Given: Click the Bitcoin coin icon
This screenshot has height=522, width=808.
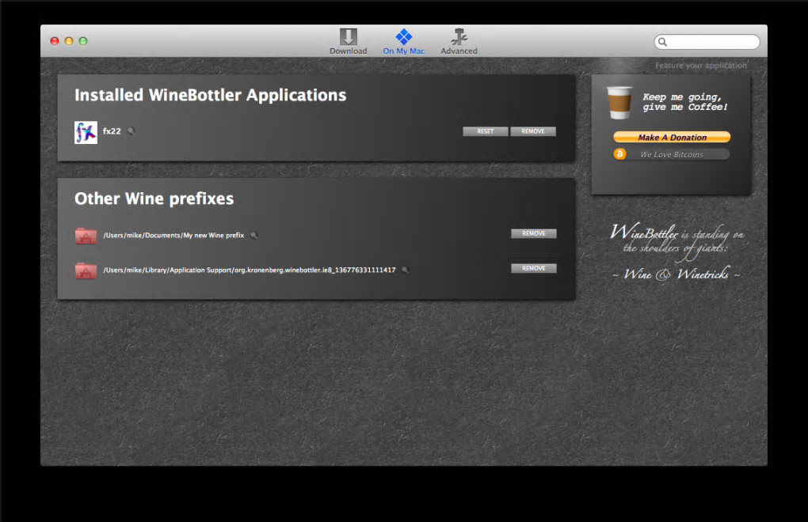Looking at the screenshot, I should [620, 153].
